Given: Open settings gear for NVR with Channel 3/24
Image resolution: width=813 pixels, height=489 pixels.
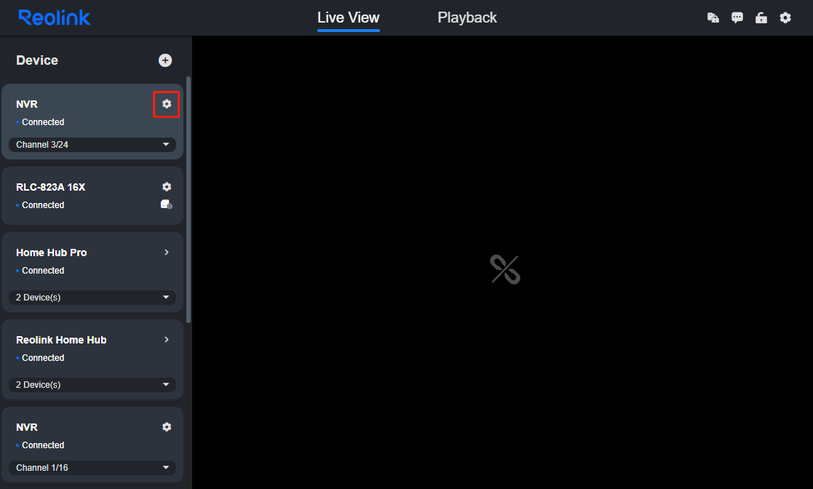Looking at the screenshot, I should [x=167, y=104].
